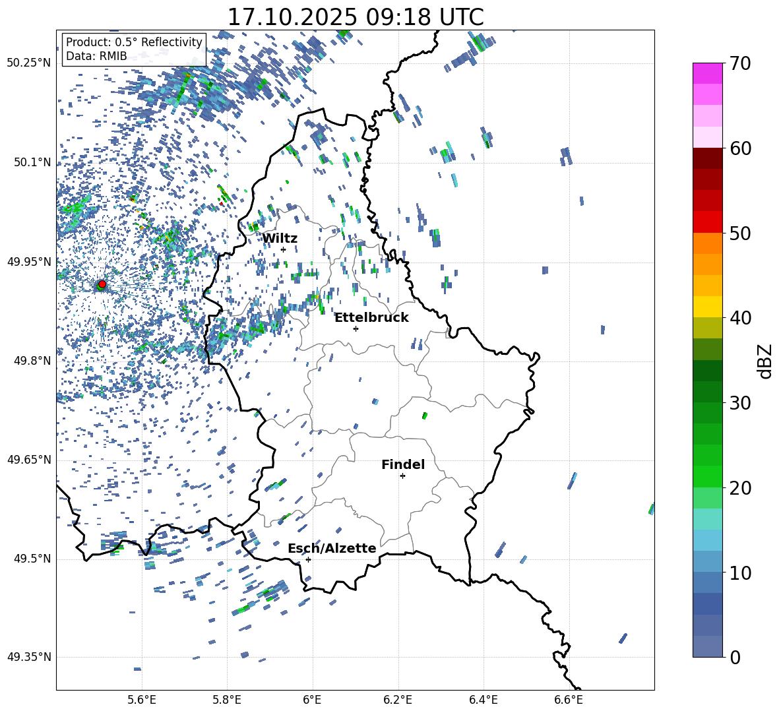Click the Product: 0.5° Reflectivity text
Image resolution: width=781 pixels, height=713 pixels.
pos(134,42)
